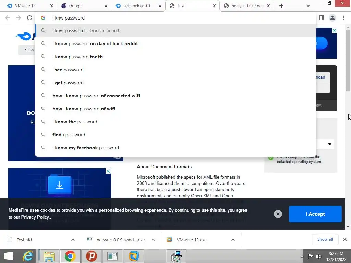
Task: Open the tab search chevron
Action: 308,6
